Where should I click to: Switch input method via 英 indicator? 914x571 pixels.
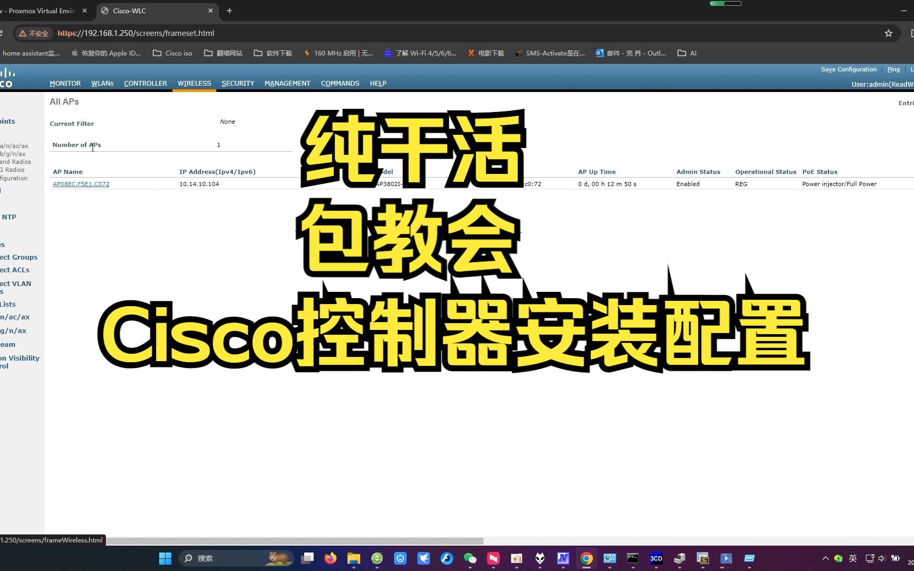click(x=853, y=558)
